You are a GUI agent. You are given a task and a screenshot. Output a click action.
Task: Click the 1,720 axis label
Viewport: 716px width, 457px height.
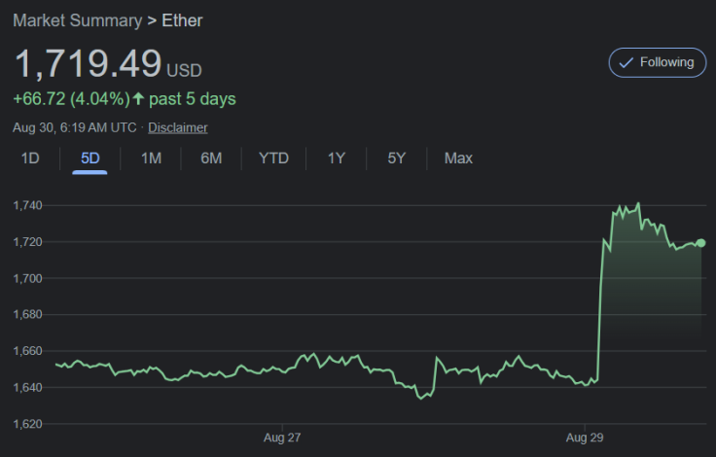click(27, 242)
